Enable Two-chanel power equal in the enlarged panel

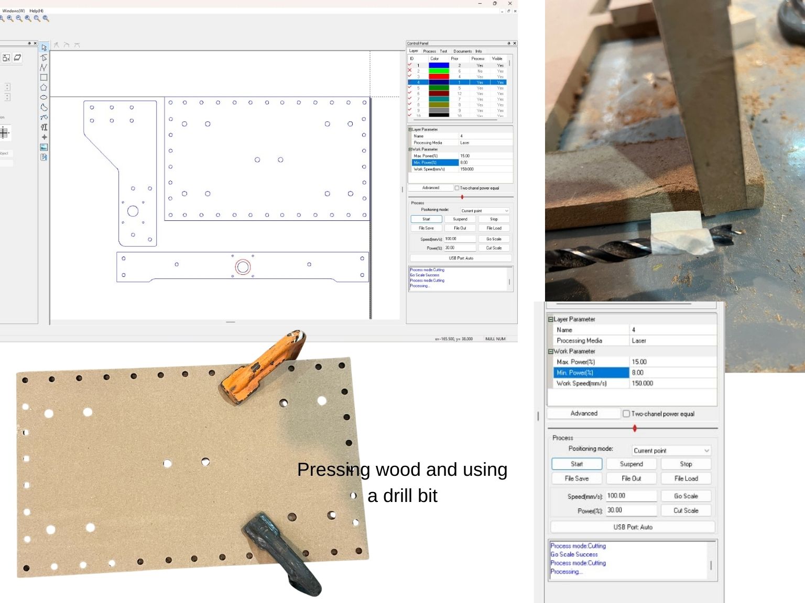pos(626,414)
